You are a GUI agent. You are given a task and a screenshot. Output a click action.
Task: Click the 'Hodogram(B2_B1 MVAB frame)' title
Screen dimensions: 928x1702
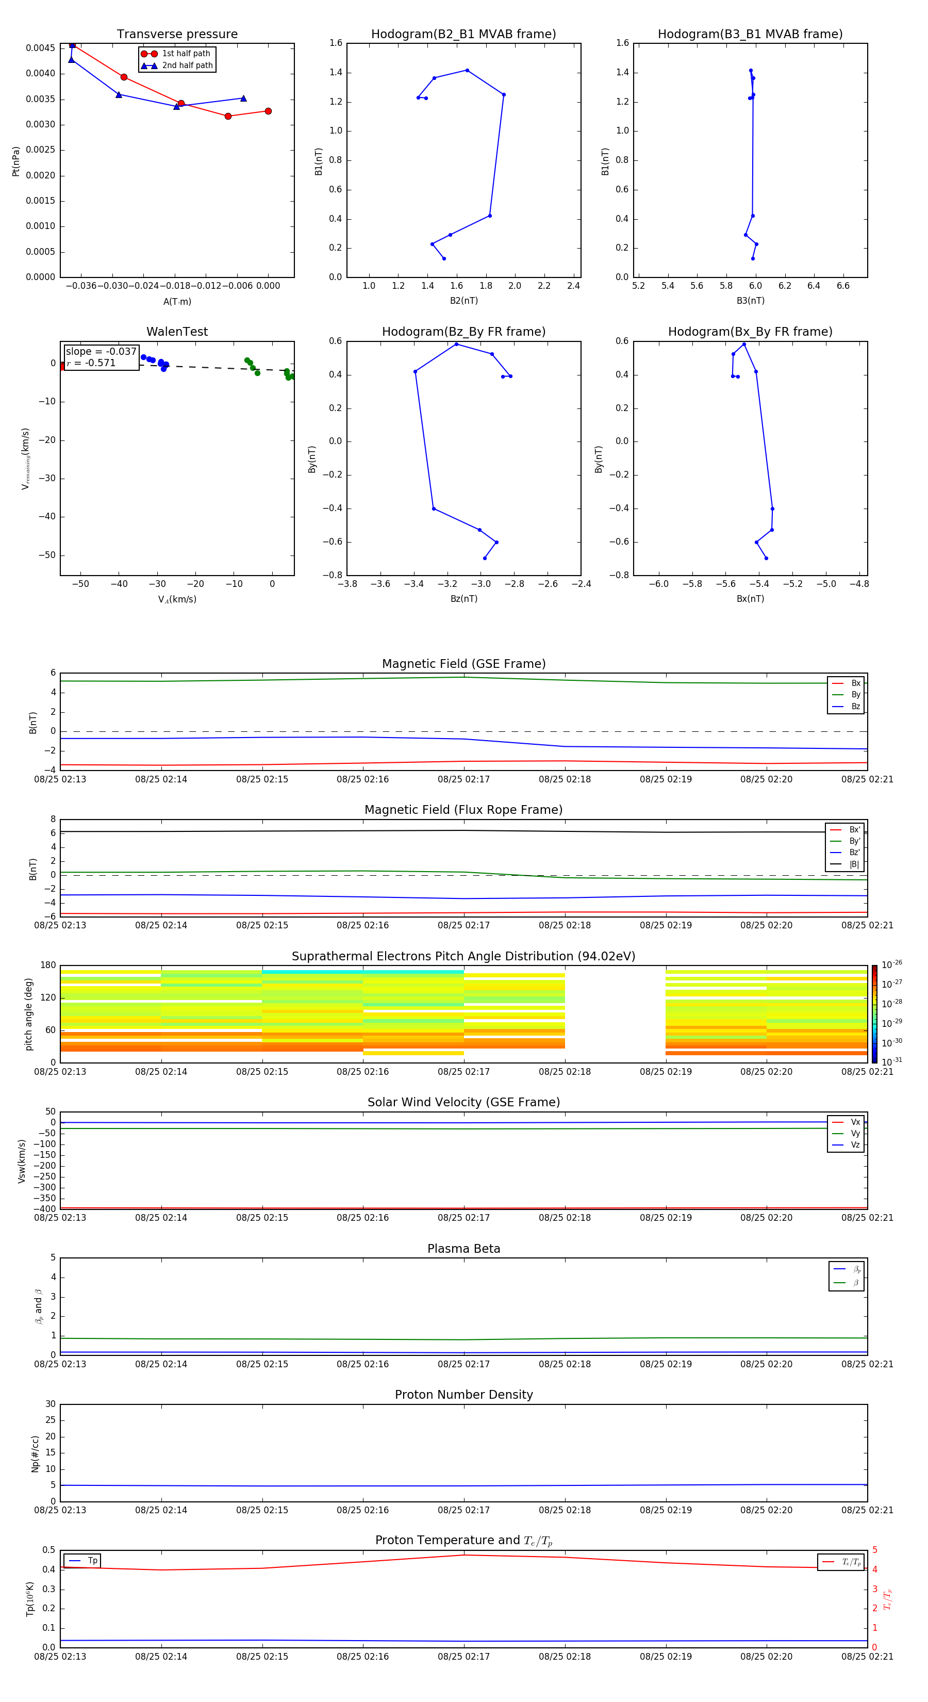pyautogui.click(x=463, y=35)
